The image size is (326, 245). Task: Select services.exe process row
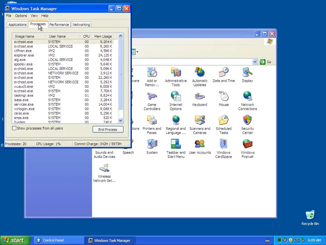(63, 104)
